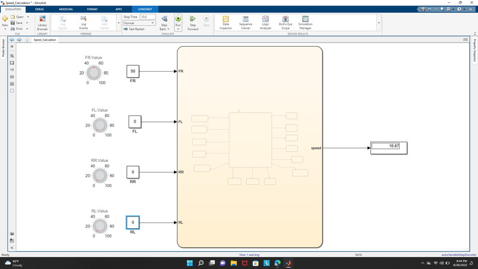The height and width of the screenshot is (269, 478).
Task: Open the New model dropdown arrow
Action: coord(5,29)
